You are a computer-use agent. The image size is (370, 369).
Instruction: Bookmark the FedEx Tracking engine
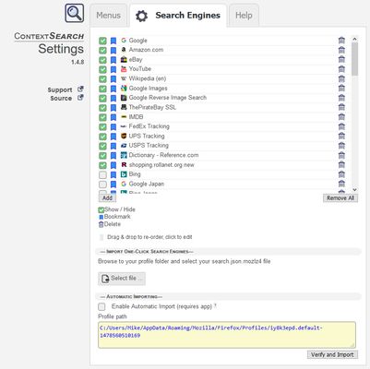pos(113,126)
